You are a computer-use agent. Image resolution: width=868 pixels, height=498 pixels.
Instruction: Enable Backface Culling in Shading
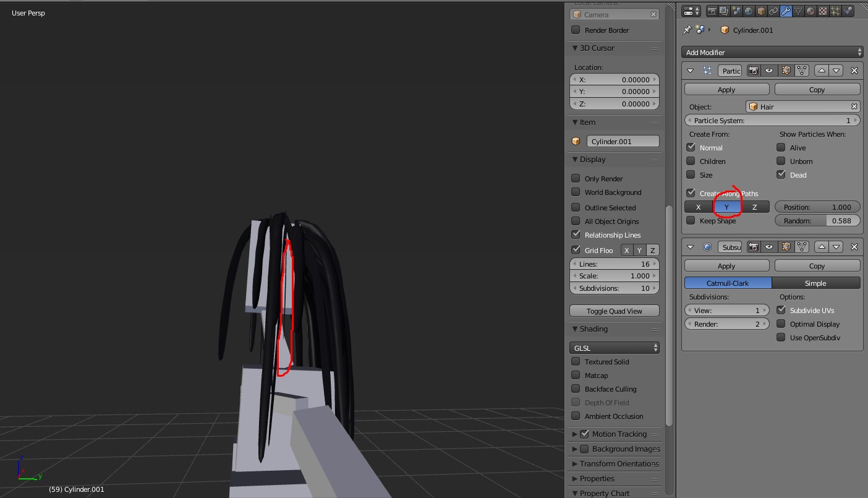(x=576, y=389)
